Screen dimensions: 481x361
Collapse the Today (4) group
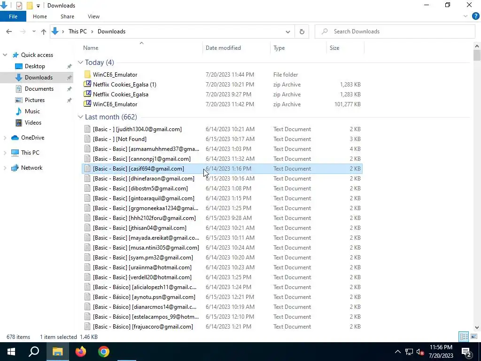[80, 63]
